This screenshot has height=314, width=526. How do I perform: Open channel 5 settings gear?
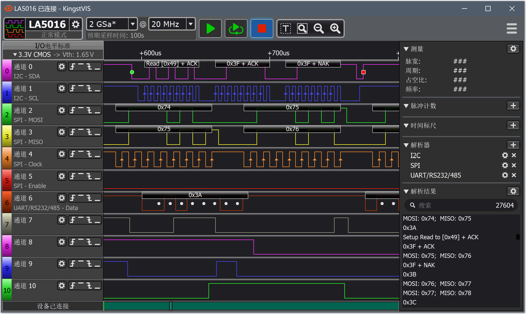[x=62, y=176]
